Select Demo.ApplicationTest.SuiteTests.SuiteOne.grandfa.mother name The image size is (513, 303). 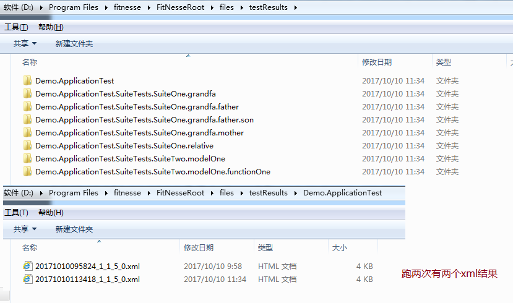point(140,133)
